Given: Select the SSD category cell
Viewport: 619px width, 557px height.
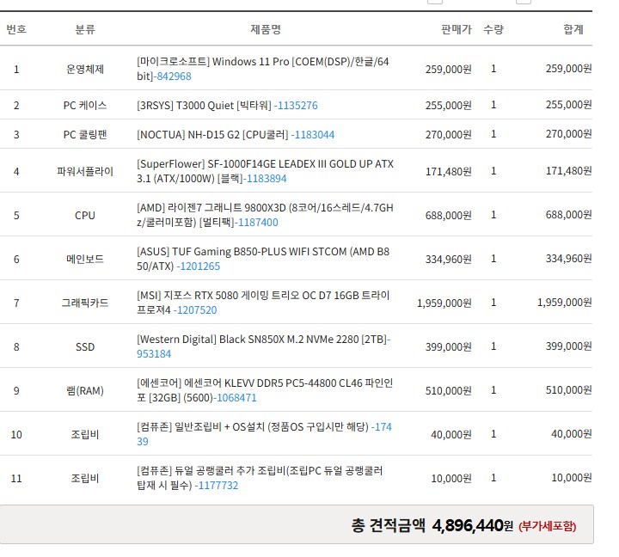Looking at the screenshot, I should pos(85,346).
